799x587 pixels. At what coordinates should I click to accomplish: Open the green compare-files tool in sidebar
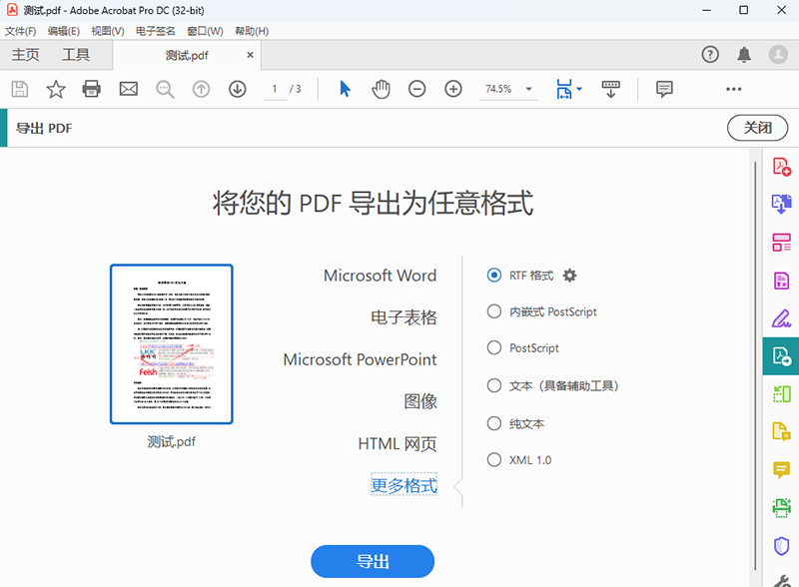(782, 394)
